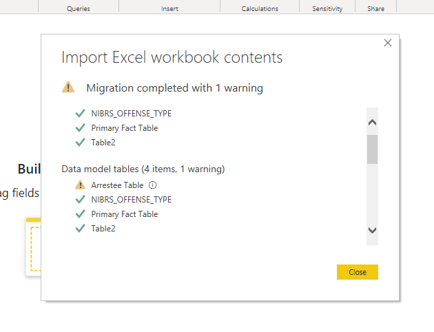This screenshot has width=434, height=332.
Task: Click NIBRS_OFFENSE_TYPE under Data model tables
Action: coord(132,200)
